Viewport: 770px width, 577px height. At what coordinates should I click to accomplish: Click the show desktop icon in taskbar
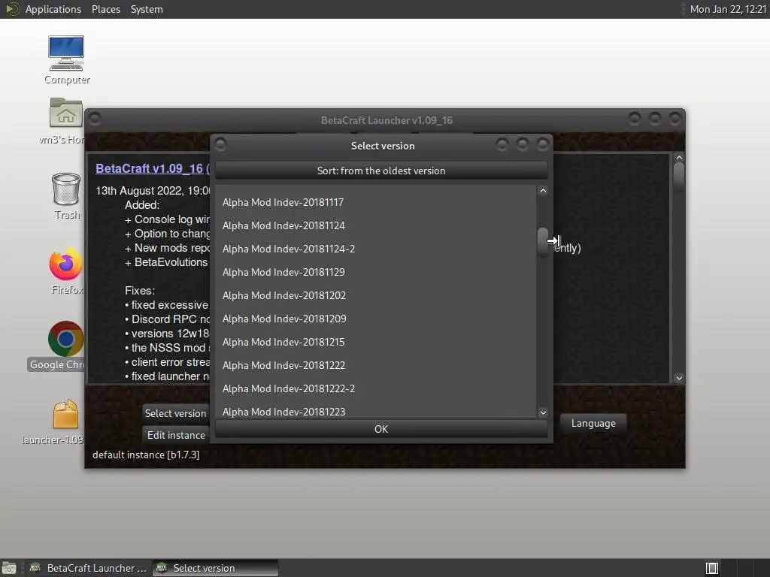(x=9, y=568)
